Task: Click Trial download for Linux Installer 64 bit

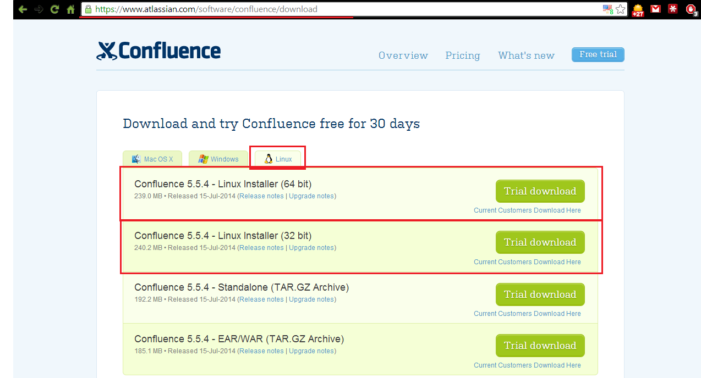Action: coord(540,191)
